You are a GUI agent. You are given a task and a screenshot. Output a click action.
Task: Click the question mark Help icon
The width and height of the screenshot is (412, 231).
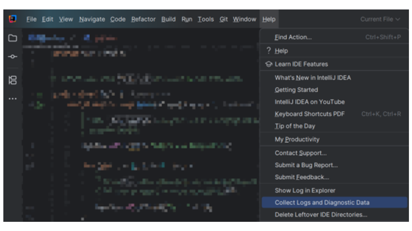pos(268,51)
